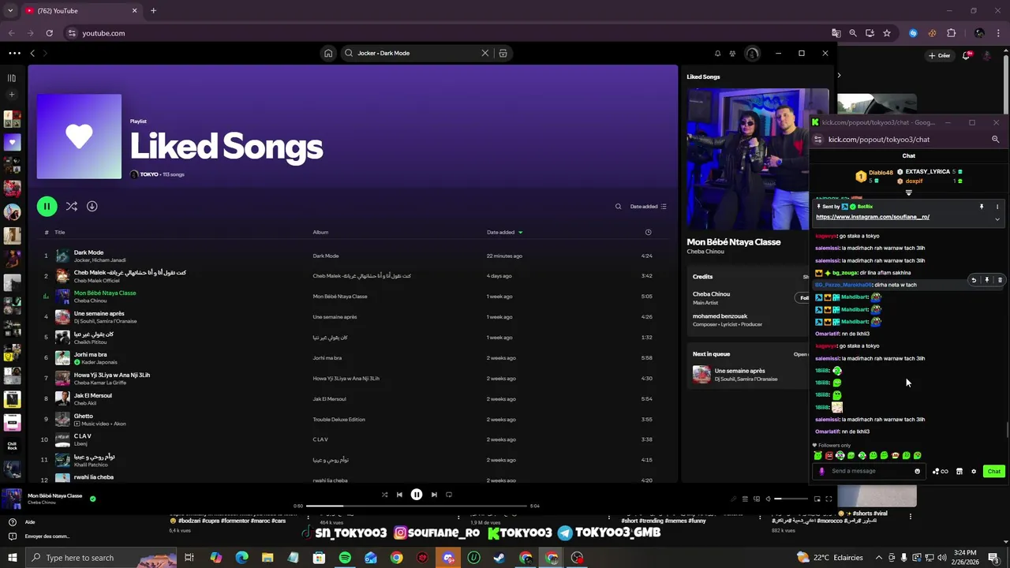Screen dimensions: 1010x568
Task: Search in Kick popout window
Action: pos(995,139)
